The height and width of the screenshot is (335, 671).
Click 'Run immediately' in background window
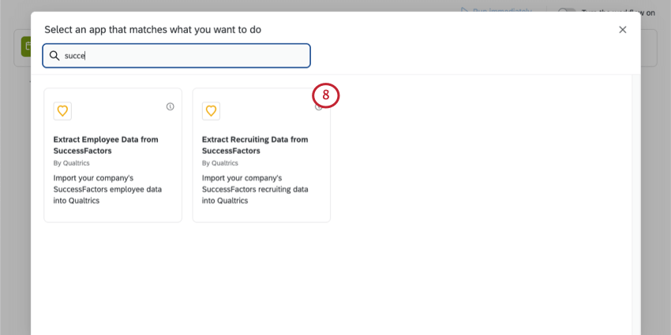pyautogui.click(x=496, y=9)
